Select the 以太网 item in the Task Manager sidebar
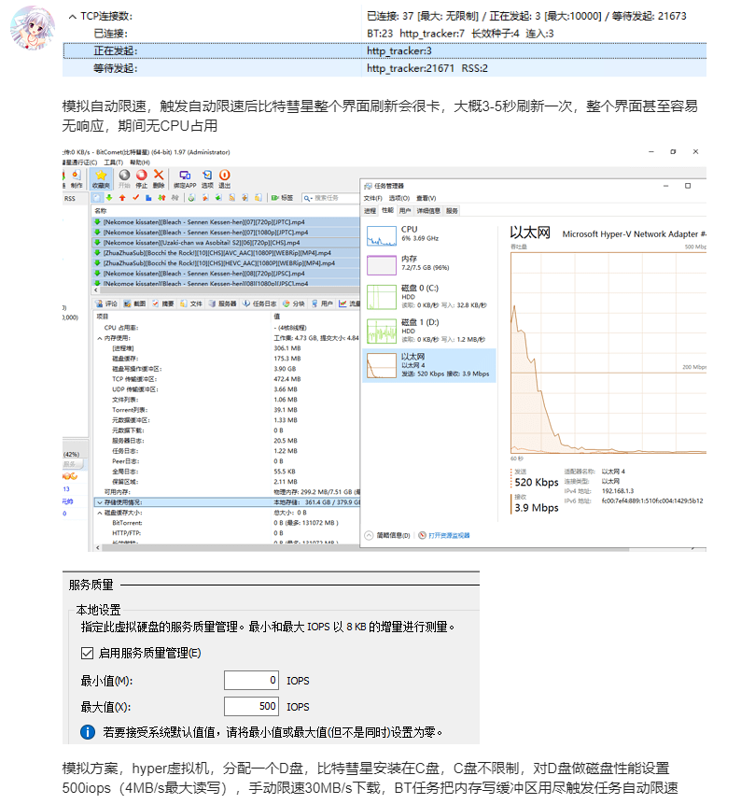 click(x=429, y=366)
